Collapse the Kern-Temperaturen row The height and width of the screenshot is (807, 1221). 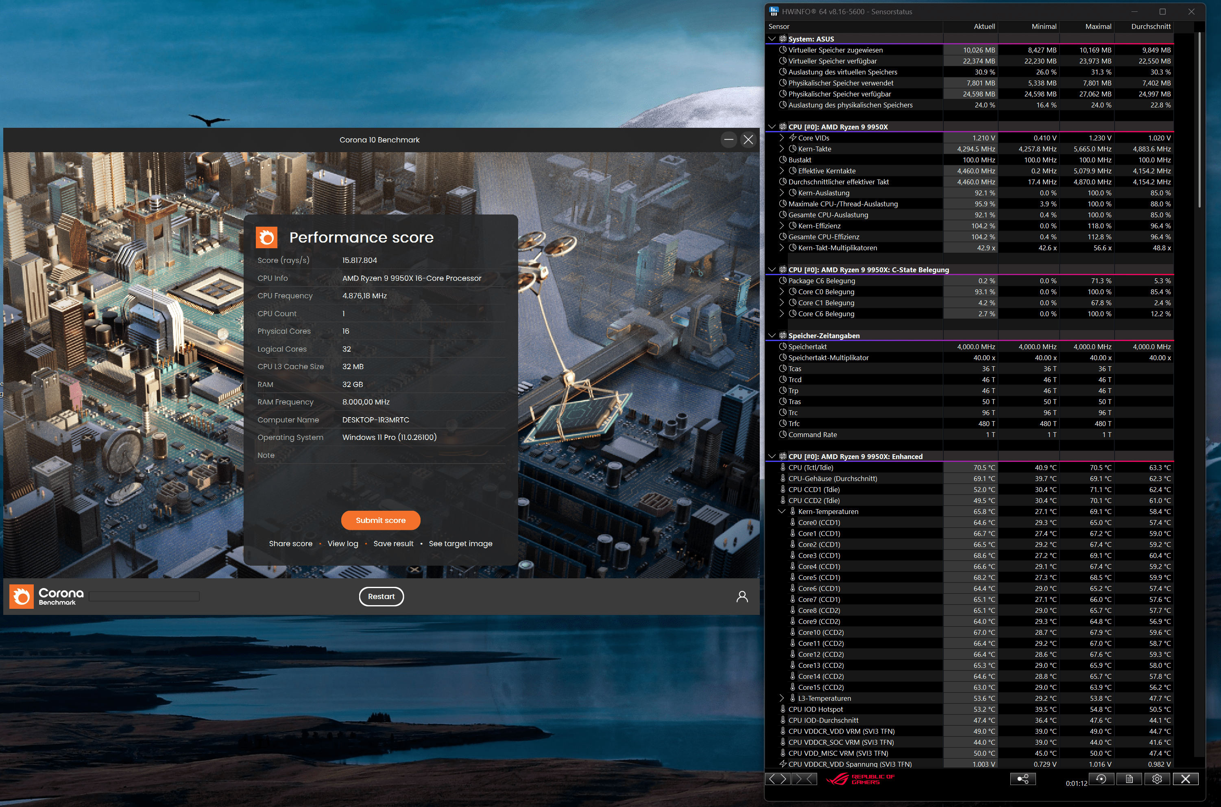coord(782,512)
